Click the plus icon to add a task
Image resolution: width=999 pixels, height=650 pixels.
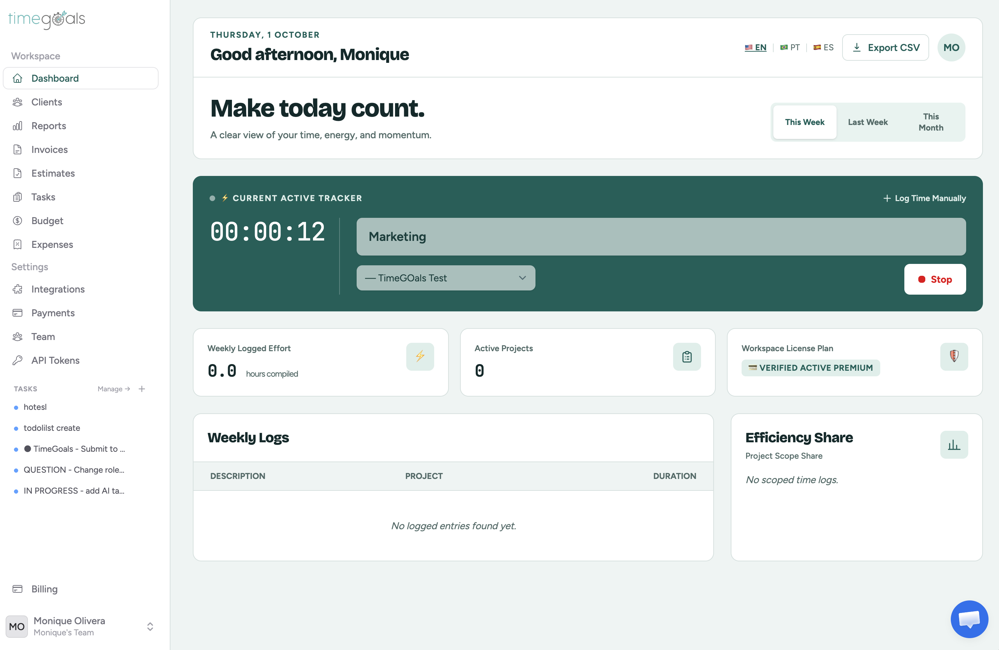pos(142,389)
